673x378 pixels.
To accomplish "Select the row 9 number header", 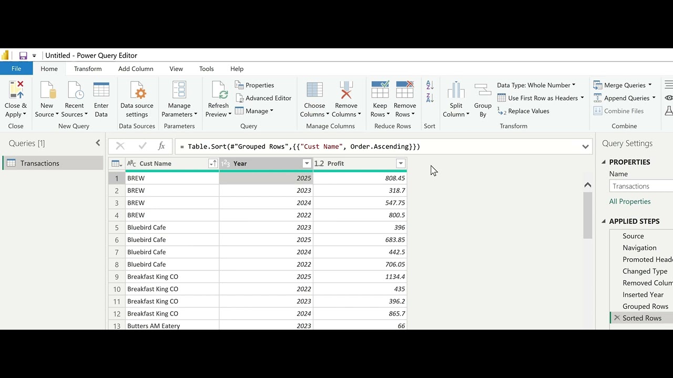I will (x=117, y=277).
